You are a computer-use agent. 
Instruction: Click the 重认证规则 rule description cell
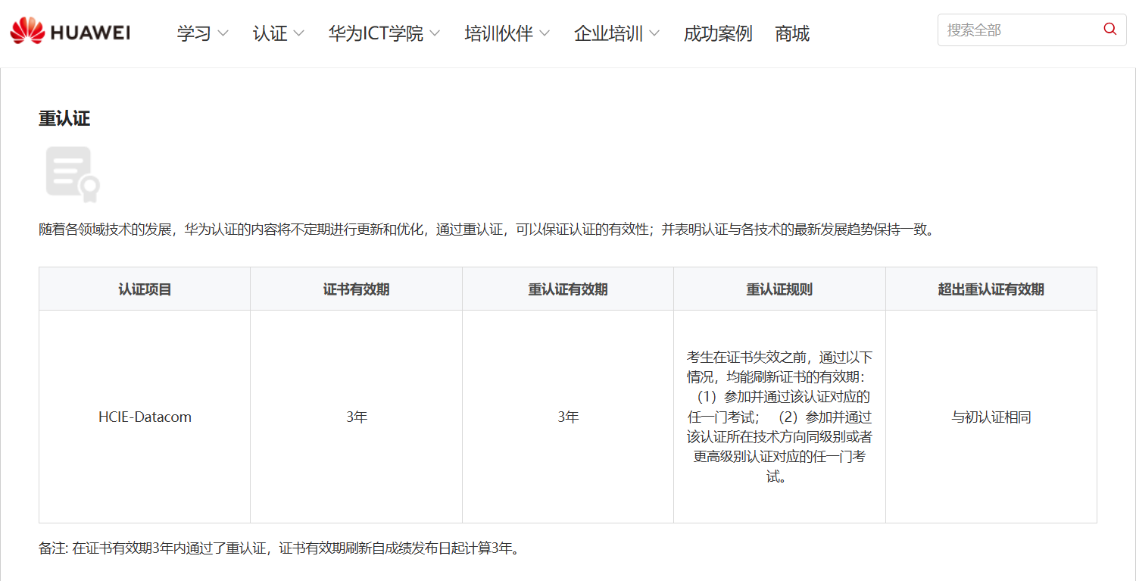[779, 417]
